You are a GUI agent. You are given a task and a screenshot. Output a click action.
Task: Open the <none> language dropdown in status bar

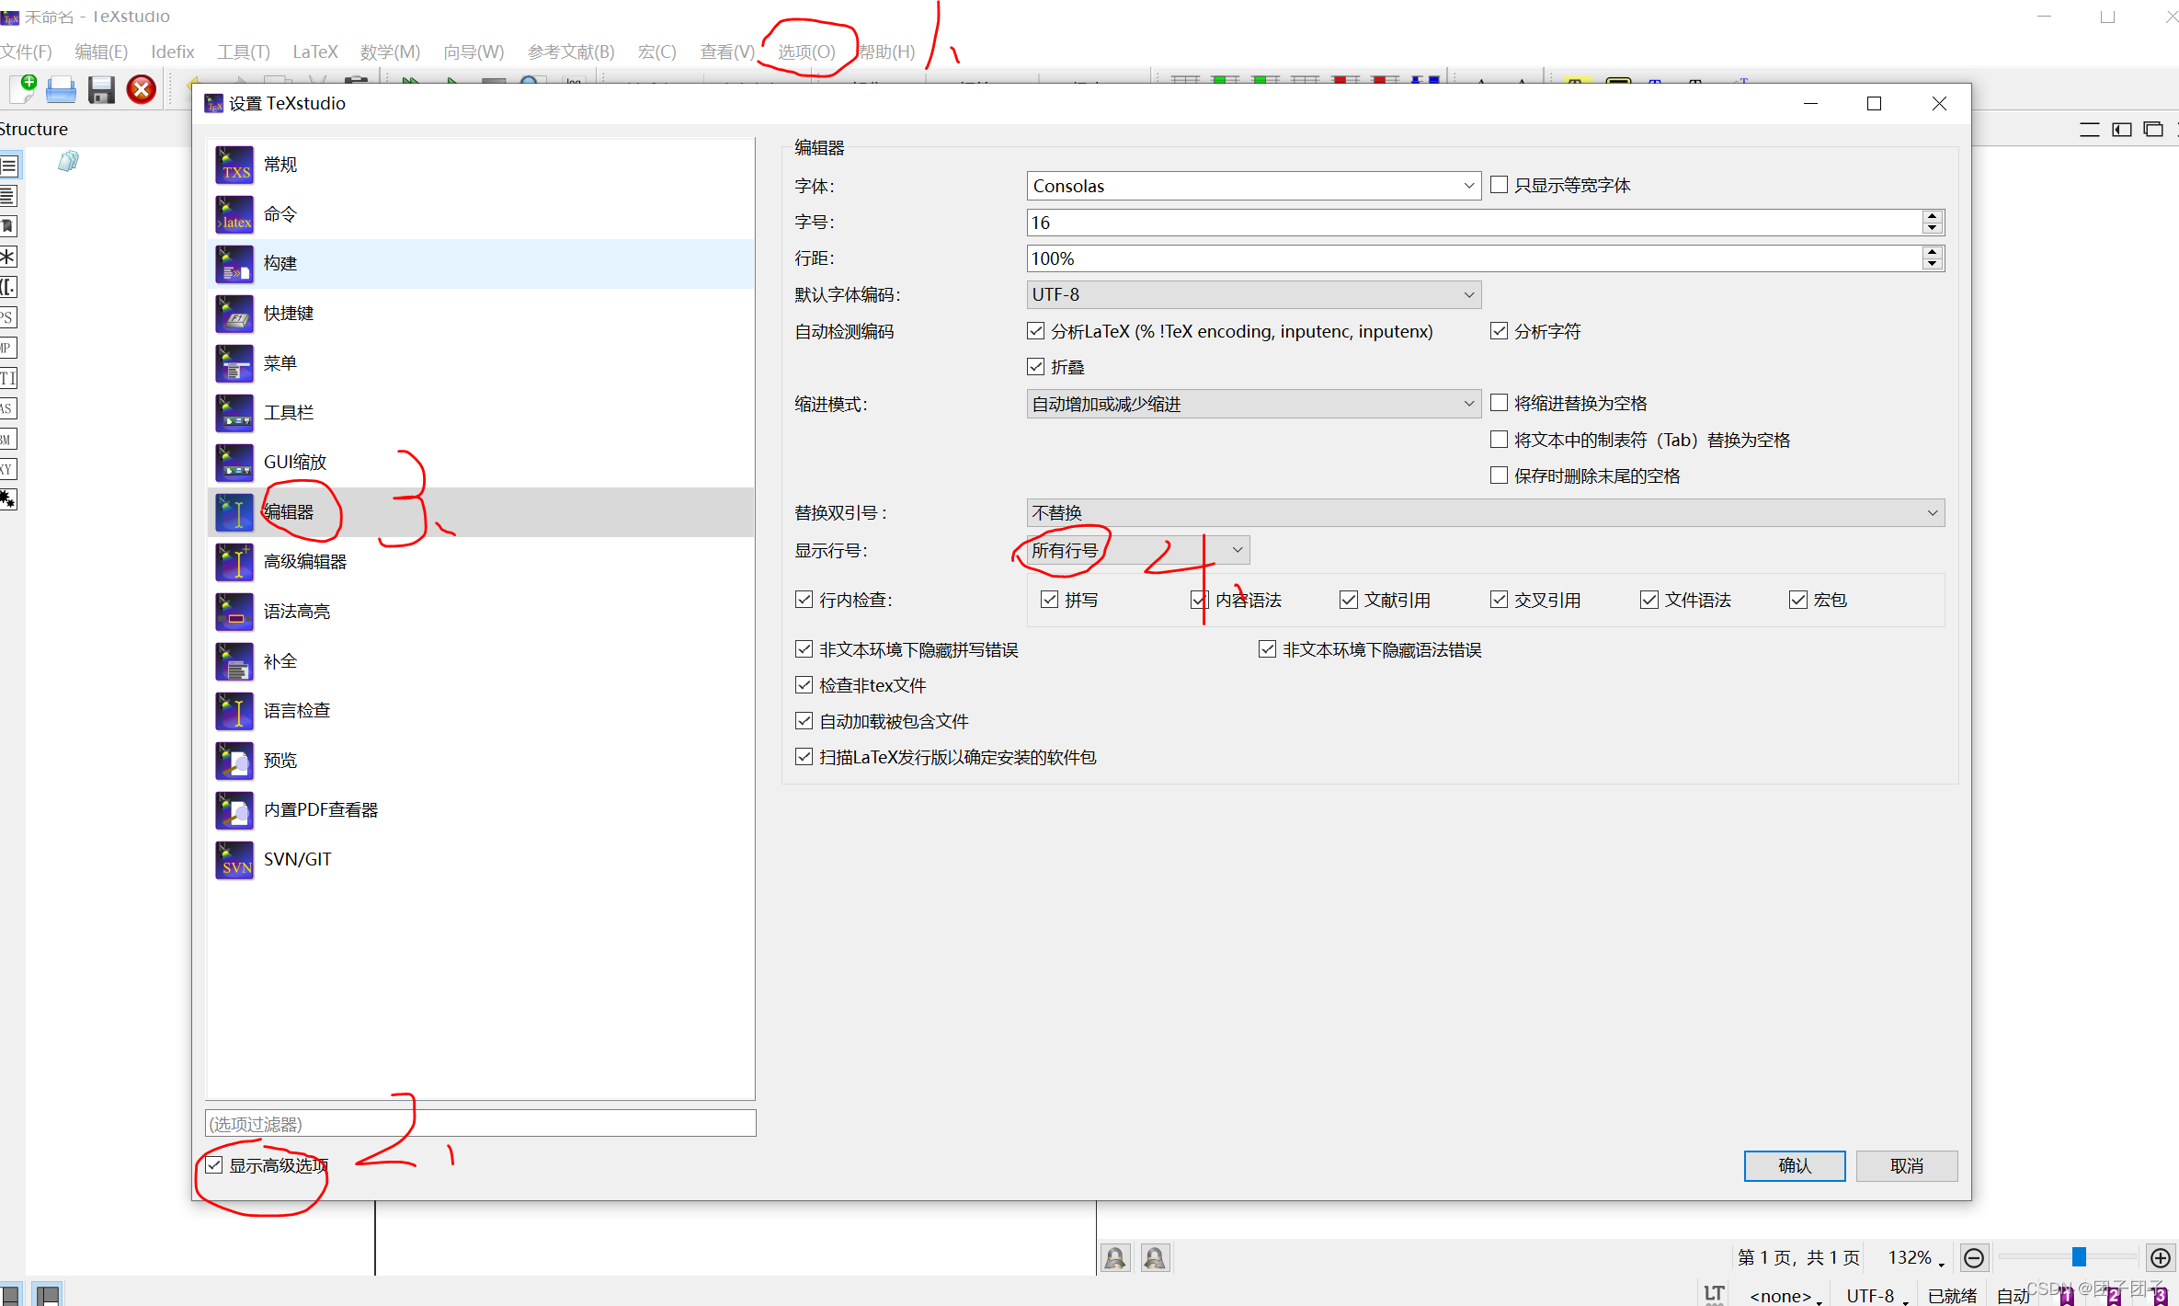pyautogui.click(x=1785, y=1295)
